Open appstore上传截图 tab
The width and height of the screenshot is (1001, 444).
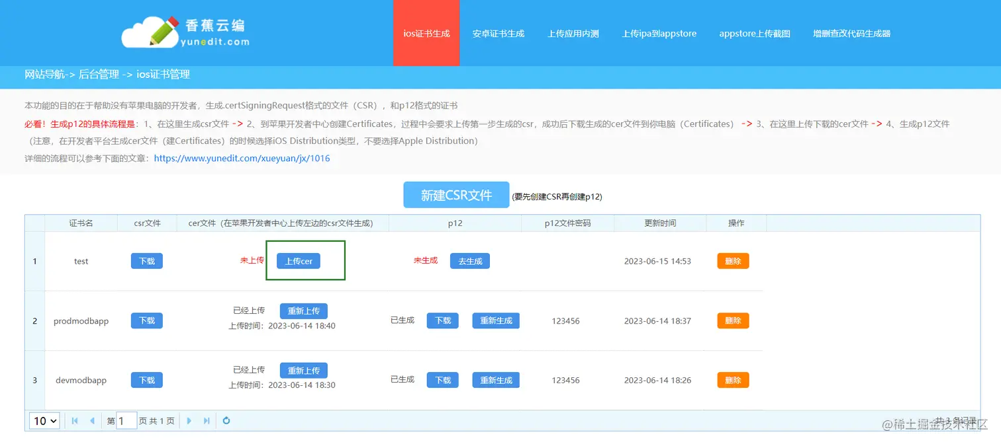point(755,33)
